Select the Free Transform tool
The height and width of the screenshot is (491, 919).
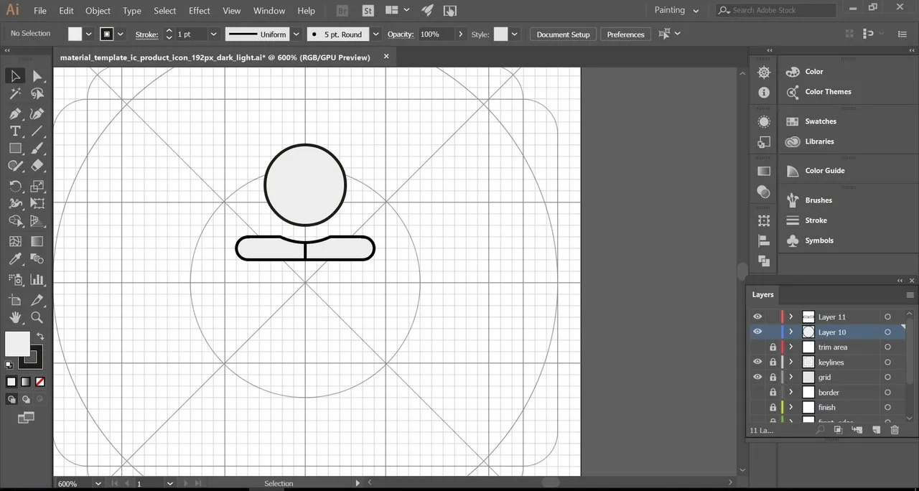click(x=37, y=204)
